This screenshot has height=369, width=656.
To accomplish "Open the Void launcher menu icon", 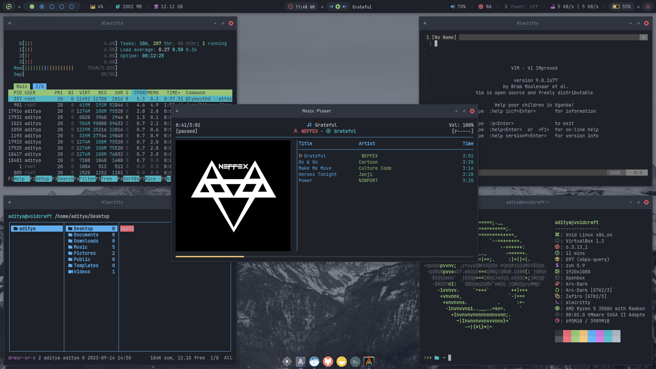I will 9,6.
